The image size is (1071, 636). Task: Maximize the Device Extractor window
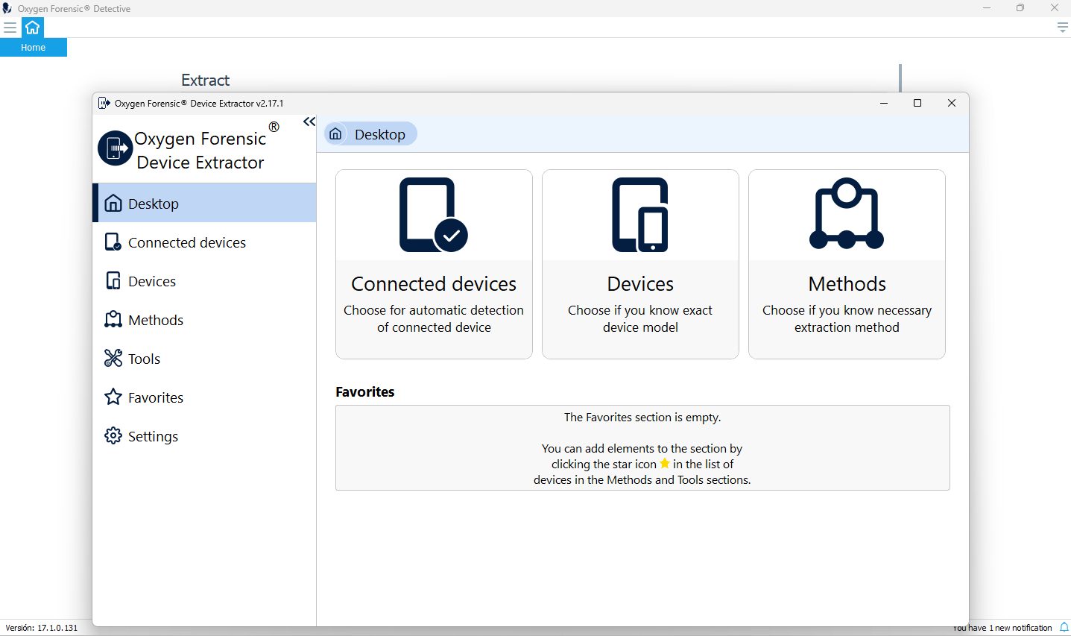(x=917, y=103)
